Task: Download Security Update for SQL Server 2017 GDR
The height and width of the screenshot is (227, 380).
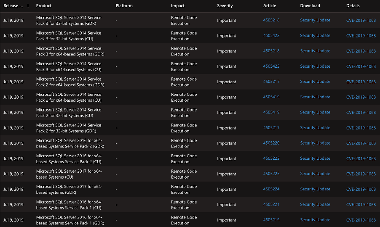Action: (x=315, y=189)
